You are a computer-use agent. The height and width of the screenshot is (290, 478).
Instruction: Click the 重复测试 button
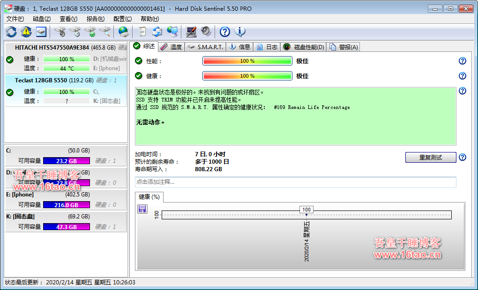click(430, 158)
